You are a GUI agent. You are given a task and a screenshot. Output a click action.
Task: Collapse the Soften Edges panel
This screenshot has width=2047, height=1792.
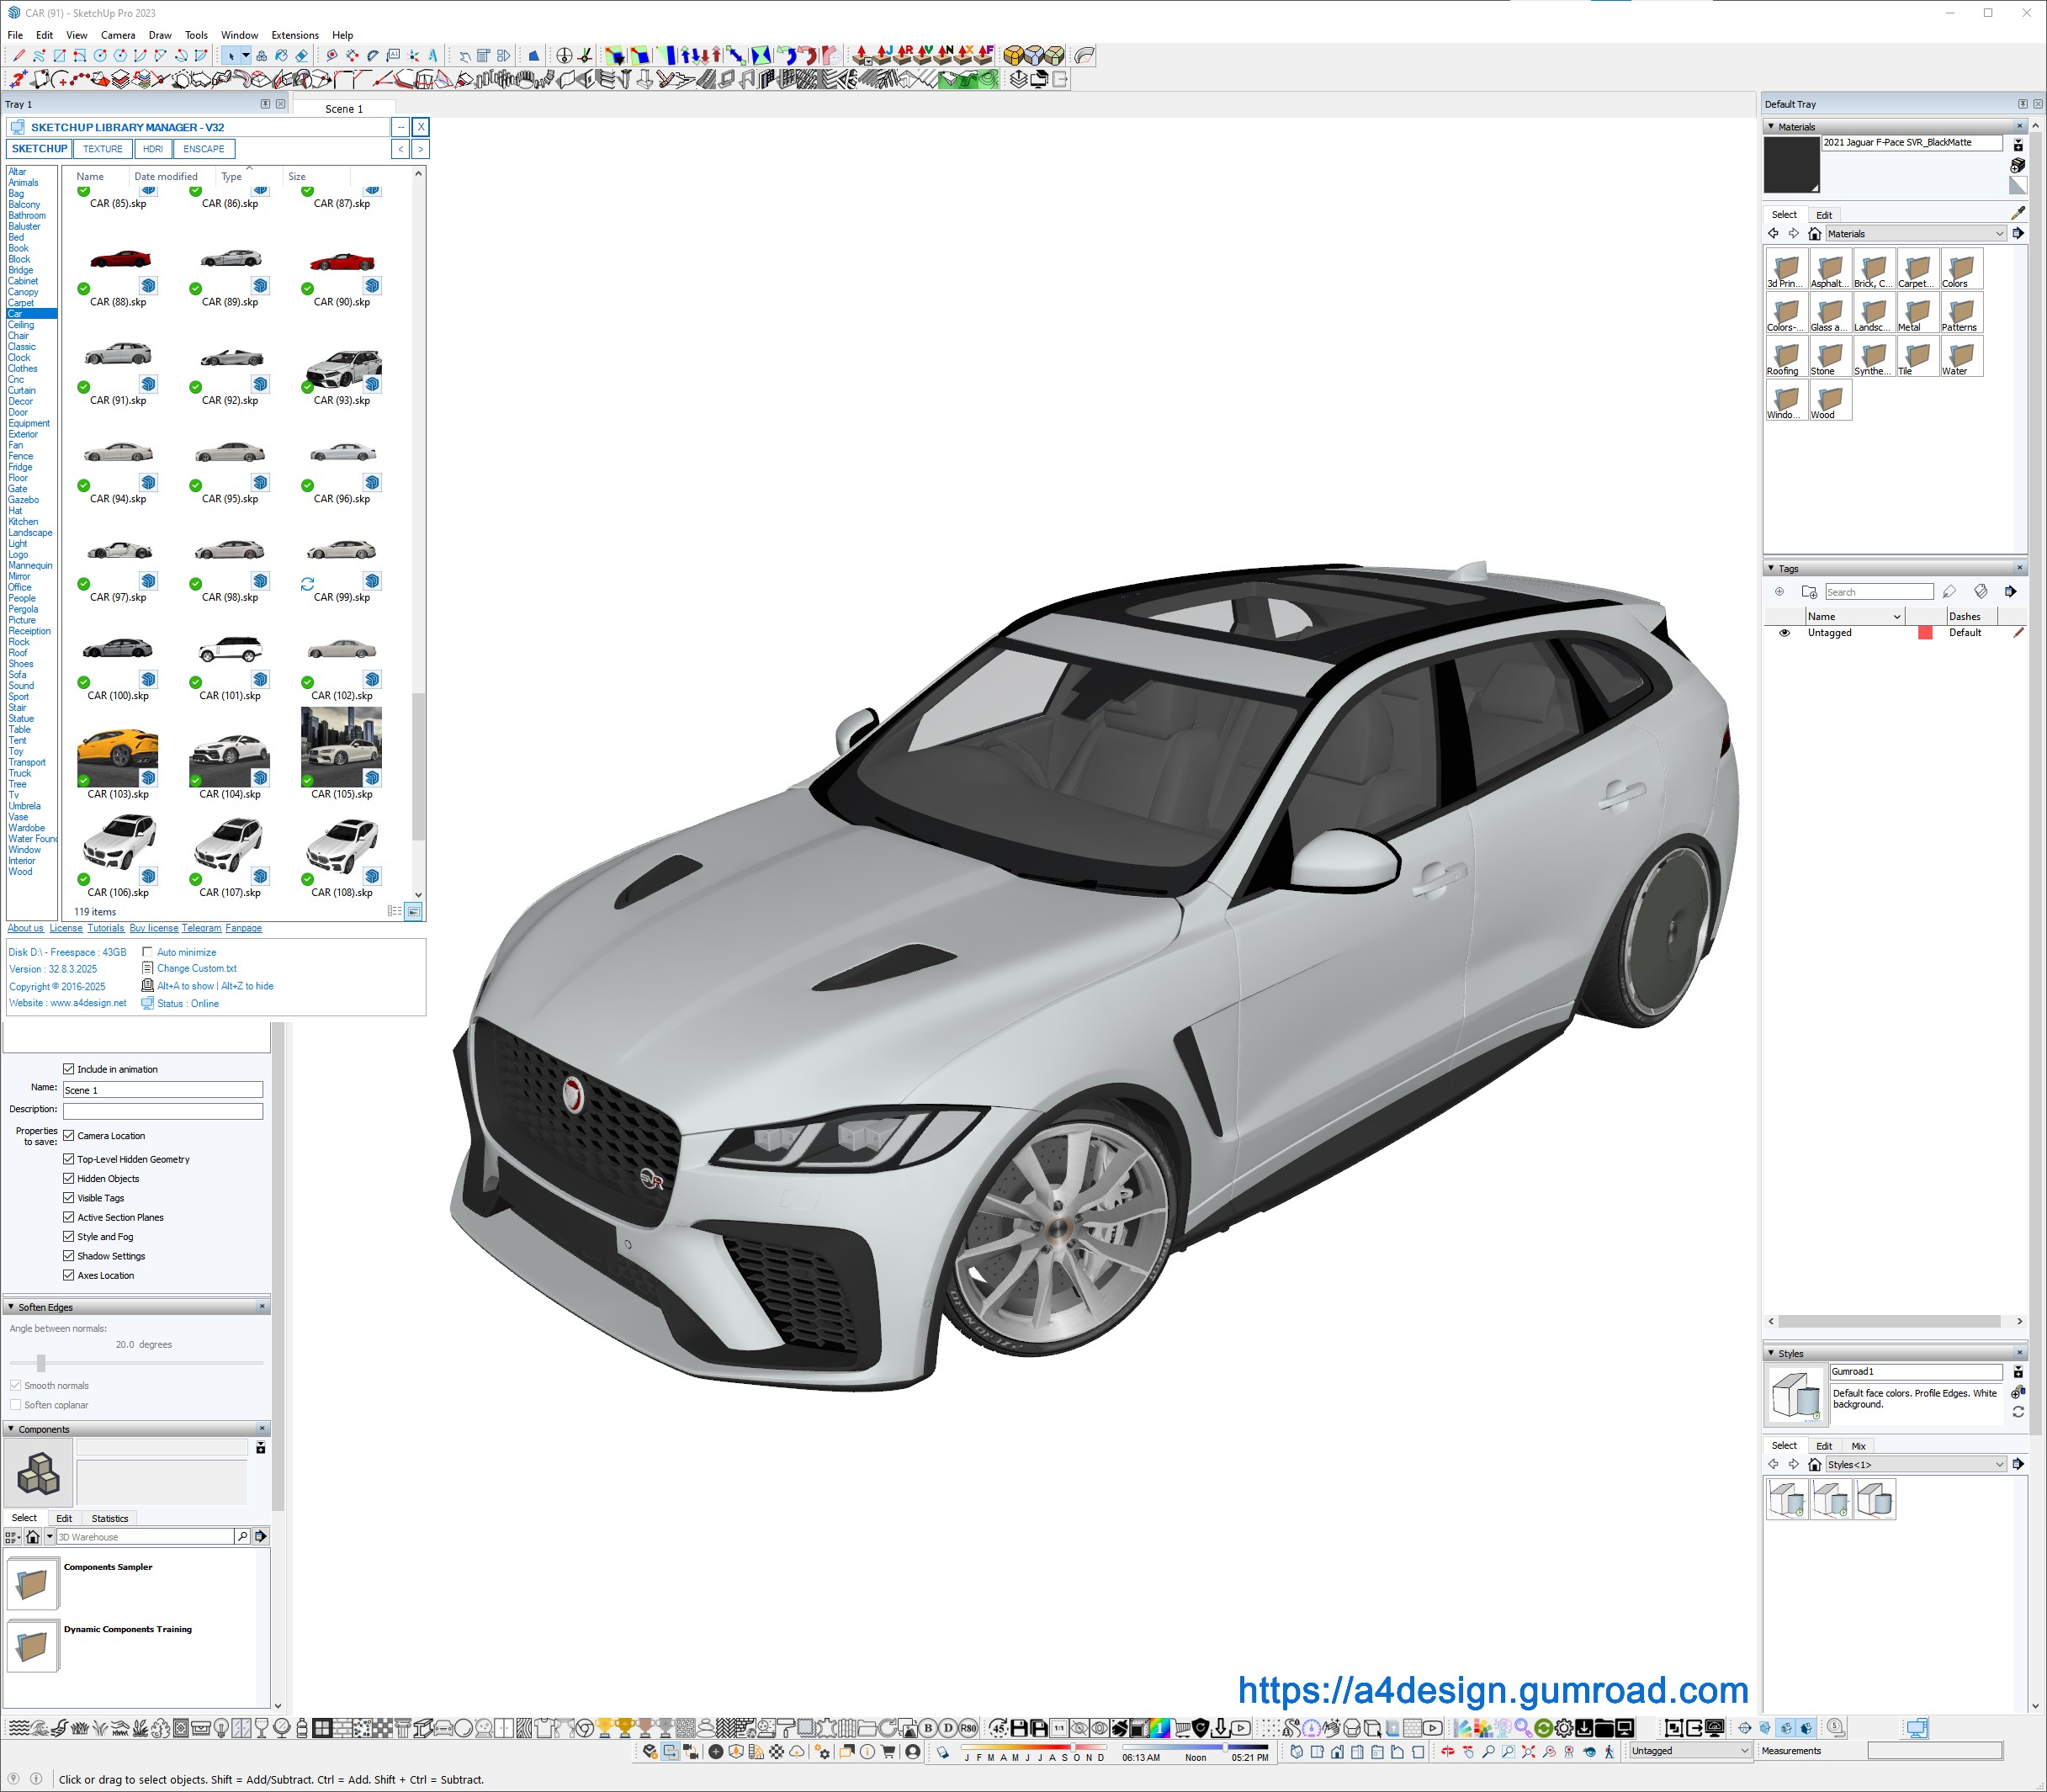pyautogui.click(x=11, y=1307)
